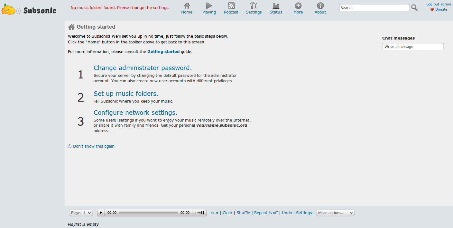
Task: Open Settings tools icon
Action: [x=254, y=5]
